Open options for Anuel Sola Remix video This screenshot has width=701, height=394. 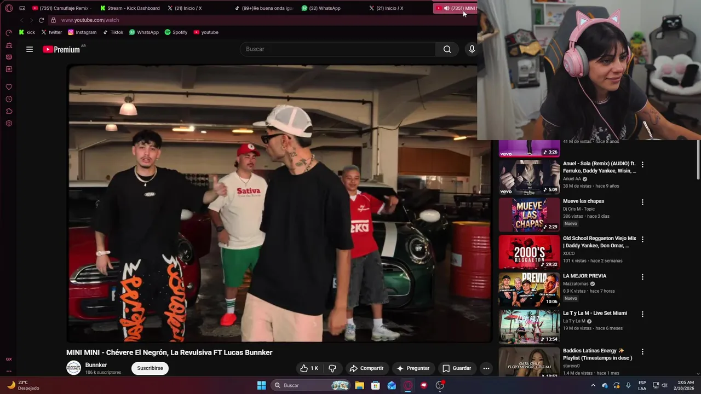642,164
